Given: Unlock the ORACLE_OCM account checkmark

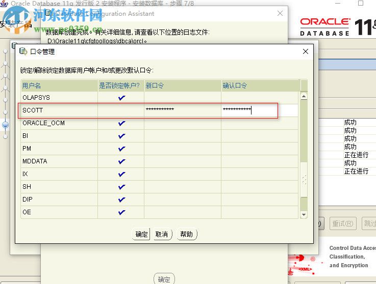Looking at the screenshot, I should coord(121,123).
